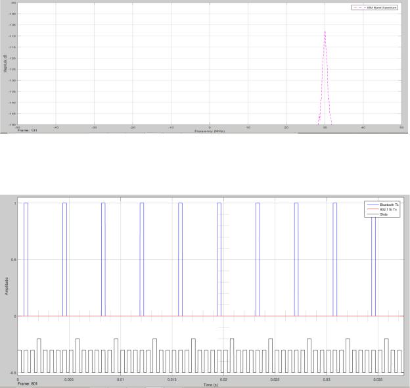The image size is (410, 388).
Task: Click the 'Frame: 131' text in spectrum plot
Action: tap(27, 130)
